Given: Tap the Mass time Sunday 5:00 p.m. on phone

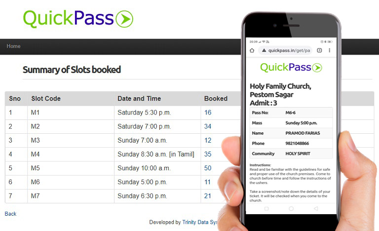Looking at the screenshot, I should (x=301, y=123).
